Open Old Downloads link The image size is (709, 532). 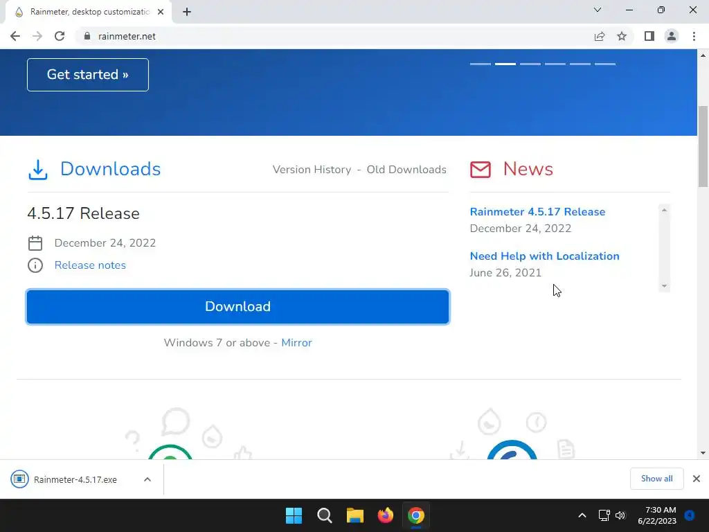click(x=406, y=170)
